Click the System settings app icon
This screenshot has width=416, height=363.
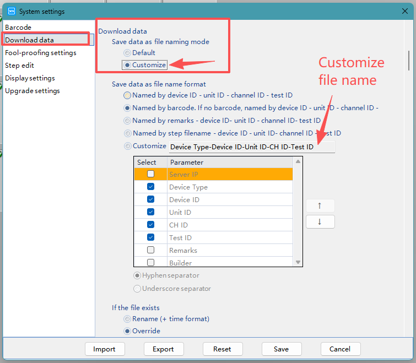pyautogui.click(x=12, y=11)
